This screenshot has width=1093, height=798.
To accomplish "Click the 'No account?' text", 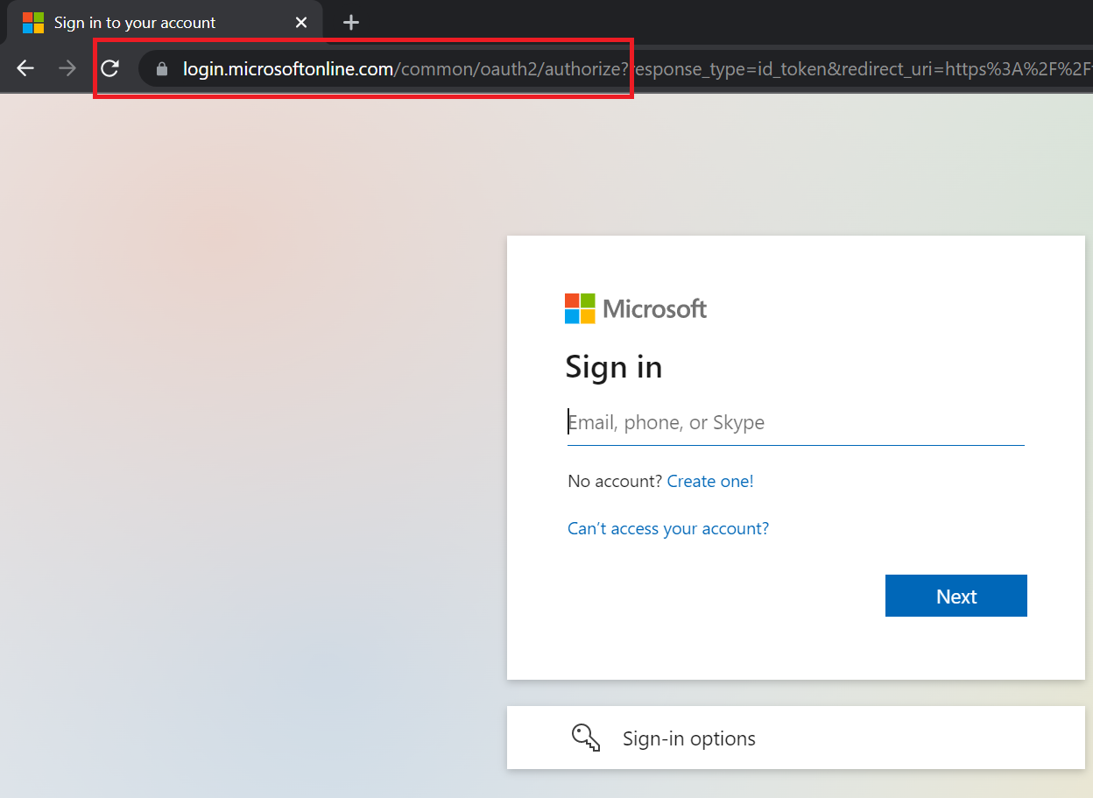I will [615, 481].
